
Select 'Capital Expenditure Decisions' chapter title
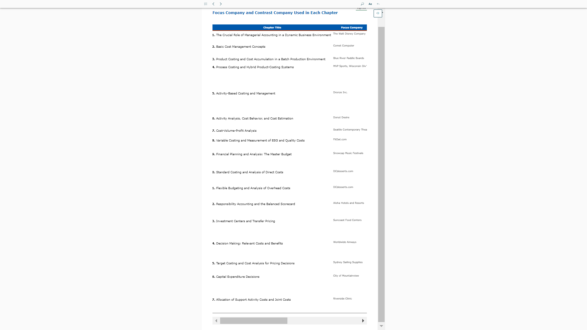[x=238, y=277]
